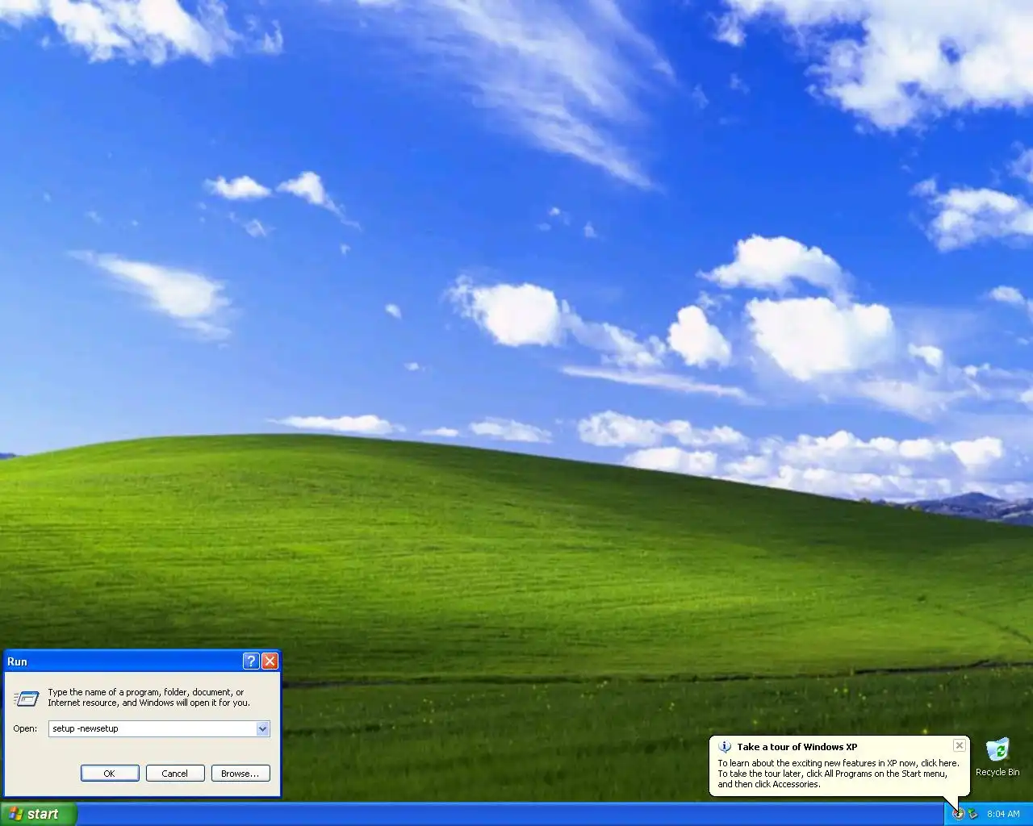Screen dimensions: 1033x826
Task: Open the Browse... file picker
Action: click(240, 773)
